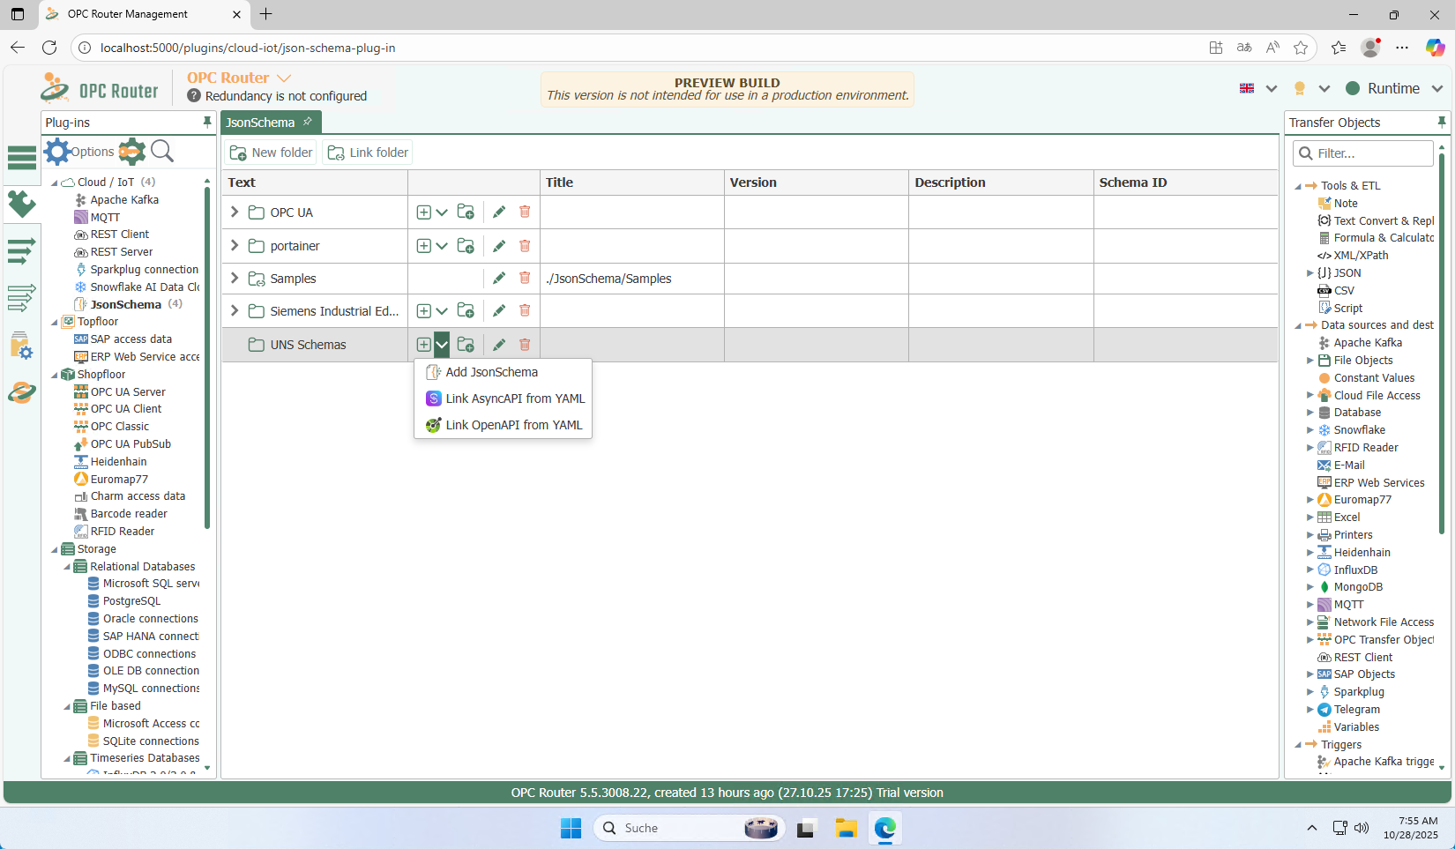The image size is (1455, 849).
Task: Collapse the Shopfloor tree node
Action: click(55, 375)
